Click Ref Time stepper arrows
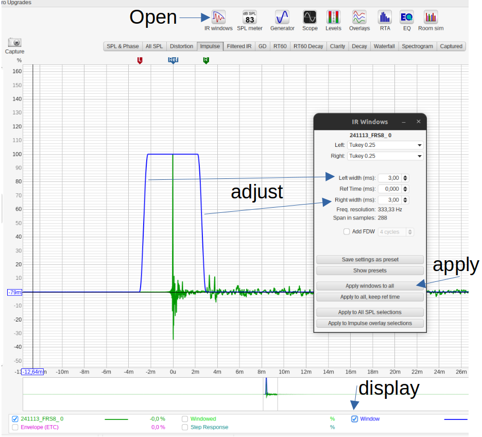The width and height of the screenshot is (482, 437). click(405, 189)
